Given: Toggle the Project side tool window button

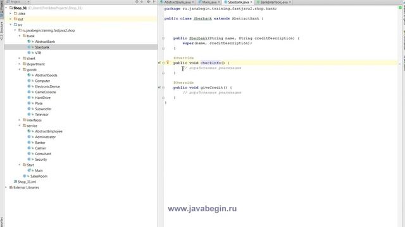Looking at the screenshot, I should pyautogui.click(x=1, y=9).
